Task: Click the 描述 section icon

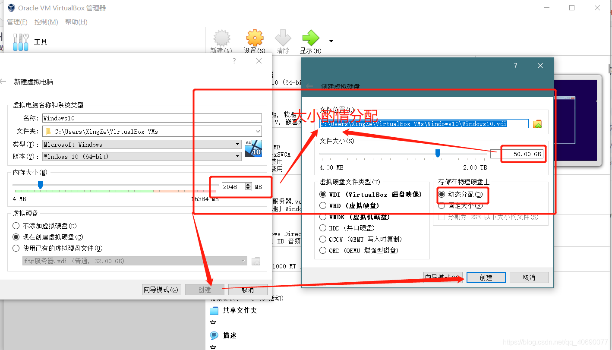Action: coord(214,335)
